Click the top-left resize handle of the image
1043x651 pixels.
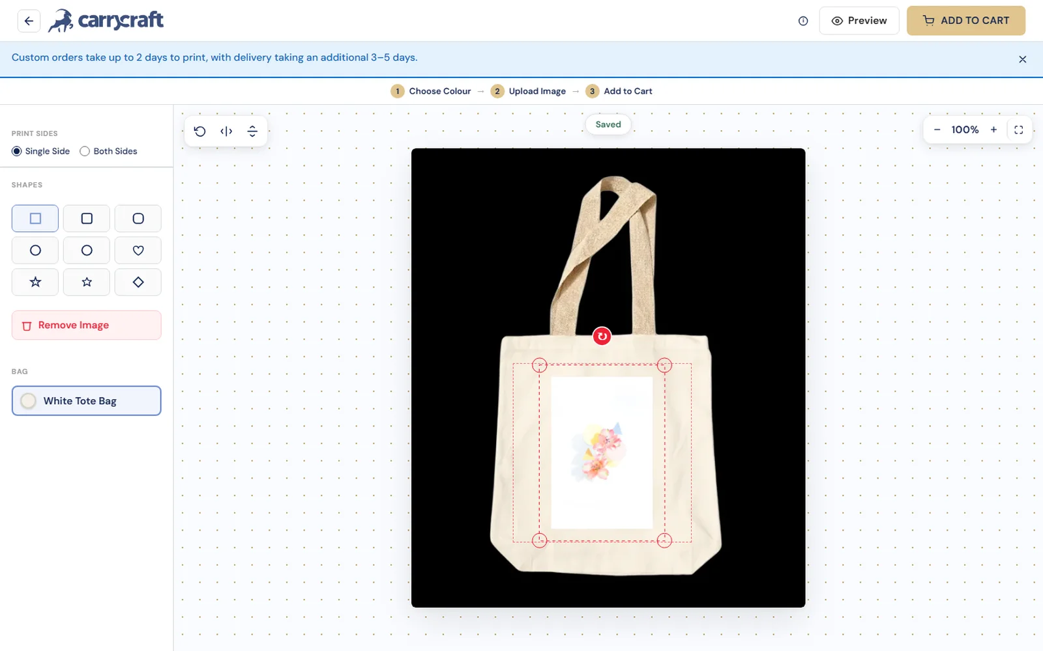point(539,365)
